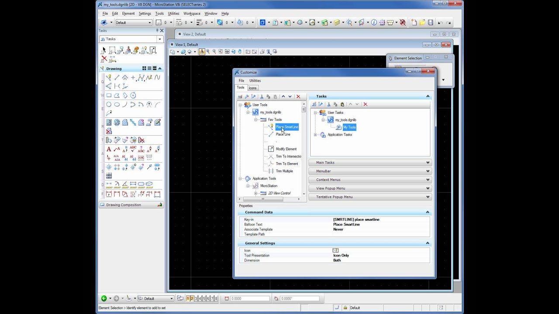Click Cut icon in Tasks pane toolbar

coord(329,104)
